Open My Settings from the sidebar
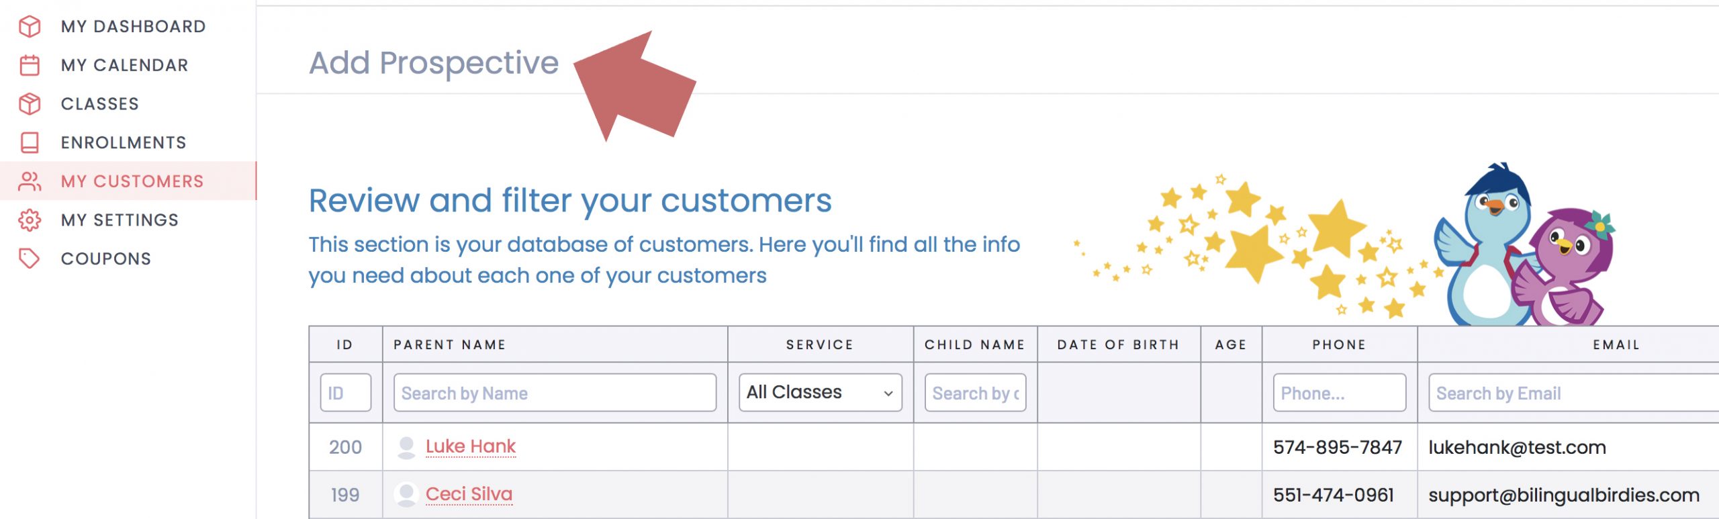 click(120, 220)
